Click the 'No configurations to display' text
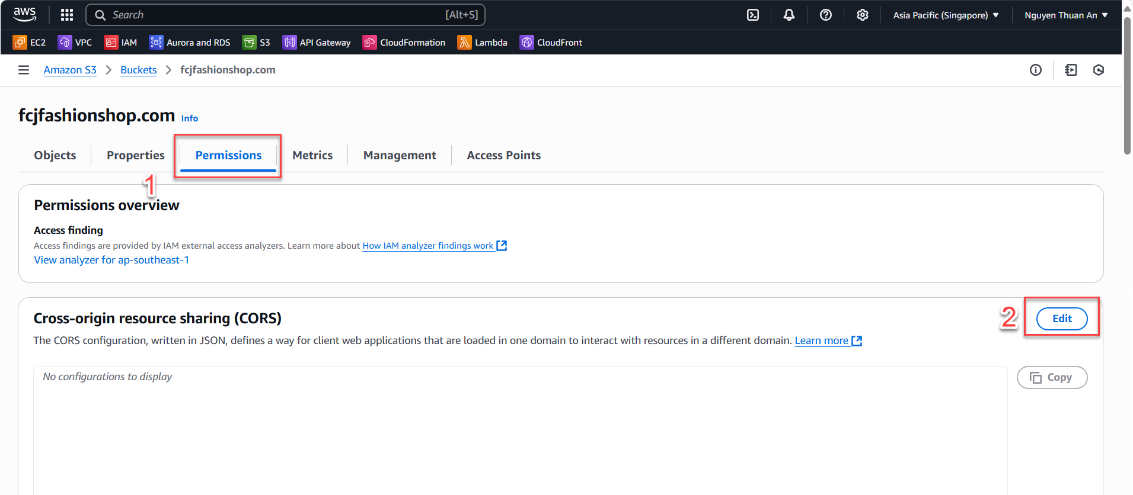The image size is (1133, 495). point(107,377)
